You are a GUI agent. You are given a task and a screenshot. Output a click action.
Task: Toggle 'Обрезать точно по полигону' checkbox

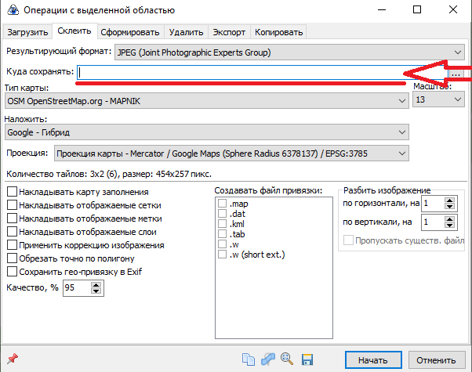point(12,258)
